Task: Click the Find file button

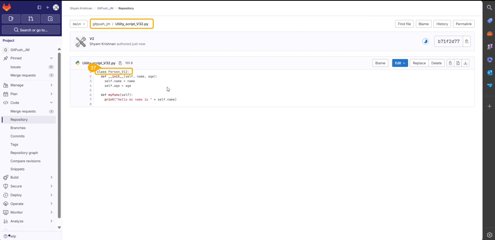Action: (x=404, y=24)
